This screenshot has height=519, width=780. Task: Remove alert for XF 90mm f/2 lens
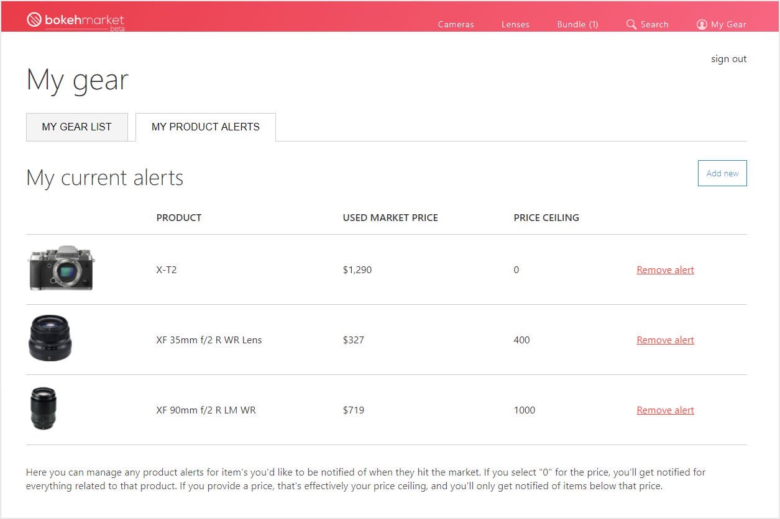click(665, 410)
